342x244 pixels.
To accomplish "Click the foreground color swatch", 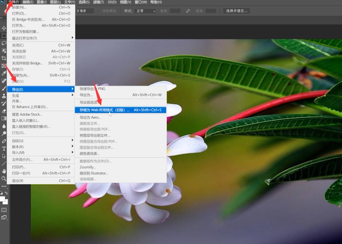I will (x=2, y=199).
